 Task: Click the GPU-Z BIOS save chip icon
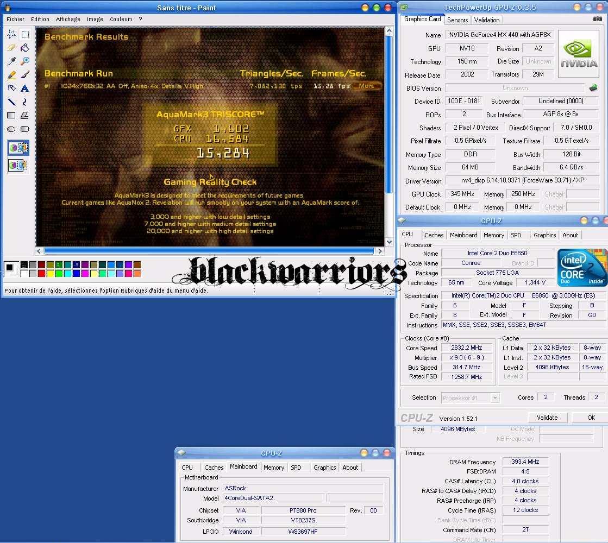[x=593, y=88]
